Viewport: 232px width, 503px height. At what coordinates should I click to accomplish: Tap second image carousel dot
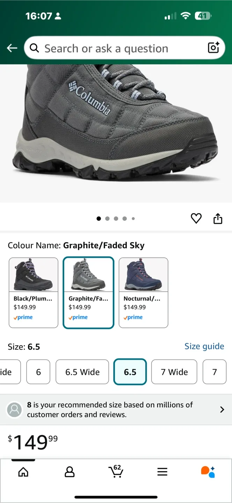click(107, 219)
